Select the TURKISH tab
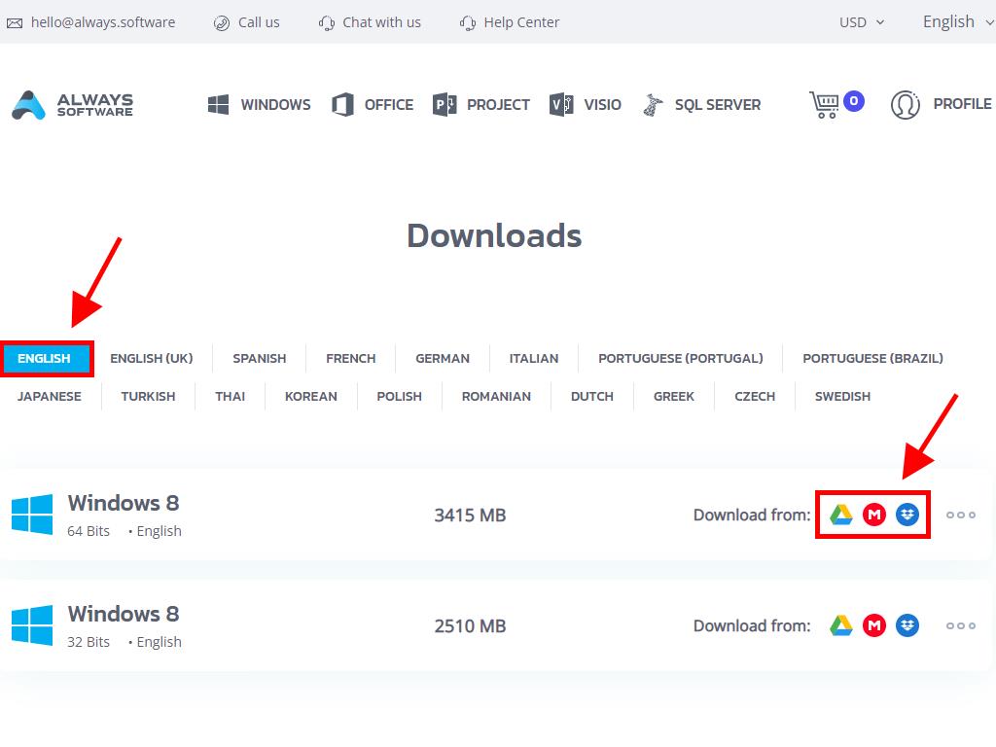The width and height of the screenshot is (996, 747). (x=148, y=397)
